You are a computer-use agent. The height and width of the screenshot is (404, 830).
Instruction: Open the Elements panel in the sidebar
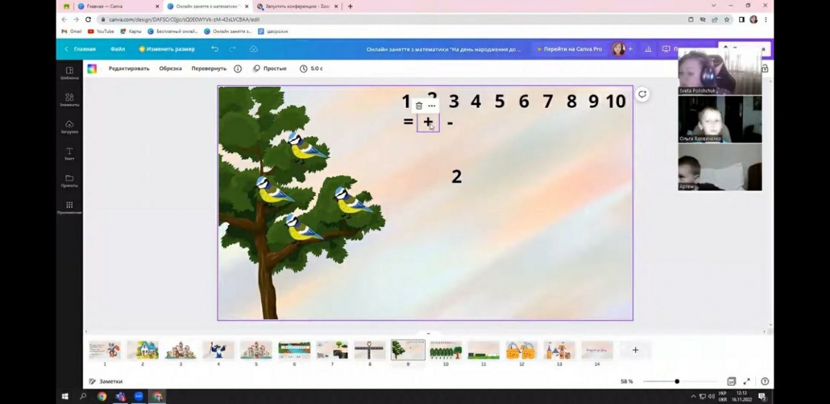(x=69, y=100)
